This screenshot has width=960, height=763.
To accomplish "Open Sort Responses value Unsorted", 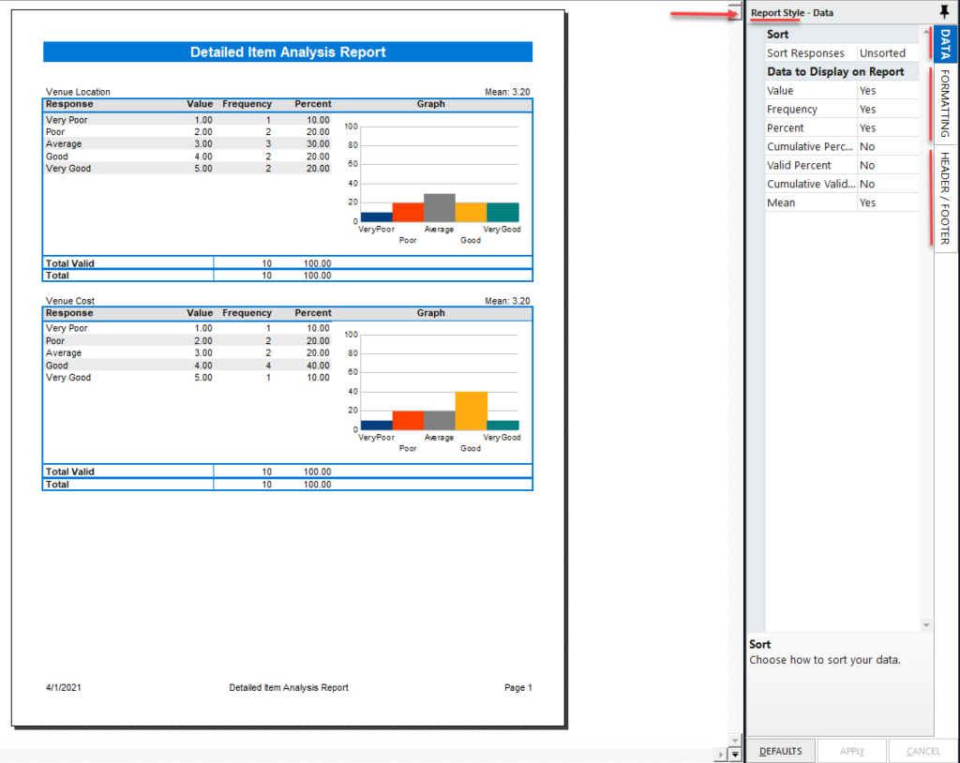I will pos(888,53).
